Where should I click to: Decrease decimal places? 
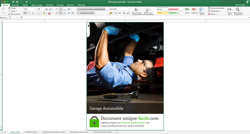[128, 13]
